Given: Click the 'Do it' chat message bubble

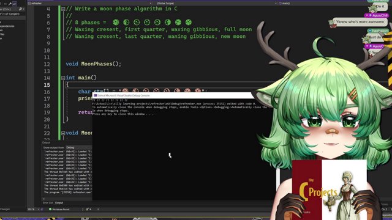Looking at the screenshot, I should click(380, 6).
